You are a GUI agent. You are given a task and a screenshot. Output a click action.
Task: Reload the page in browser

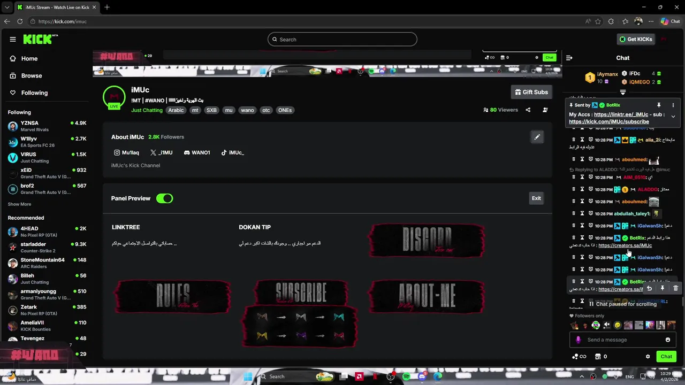20,21
